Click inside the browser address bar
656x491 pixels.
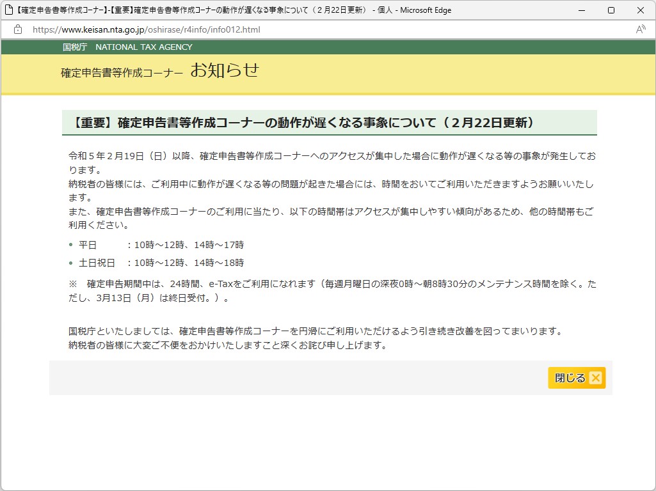click(320, 29)
